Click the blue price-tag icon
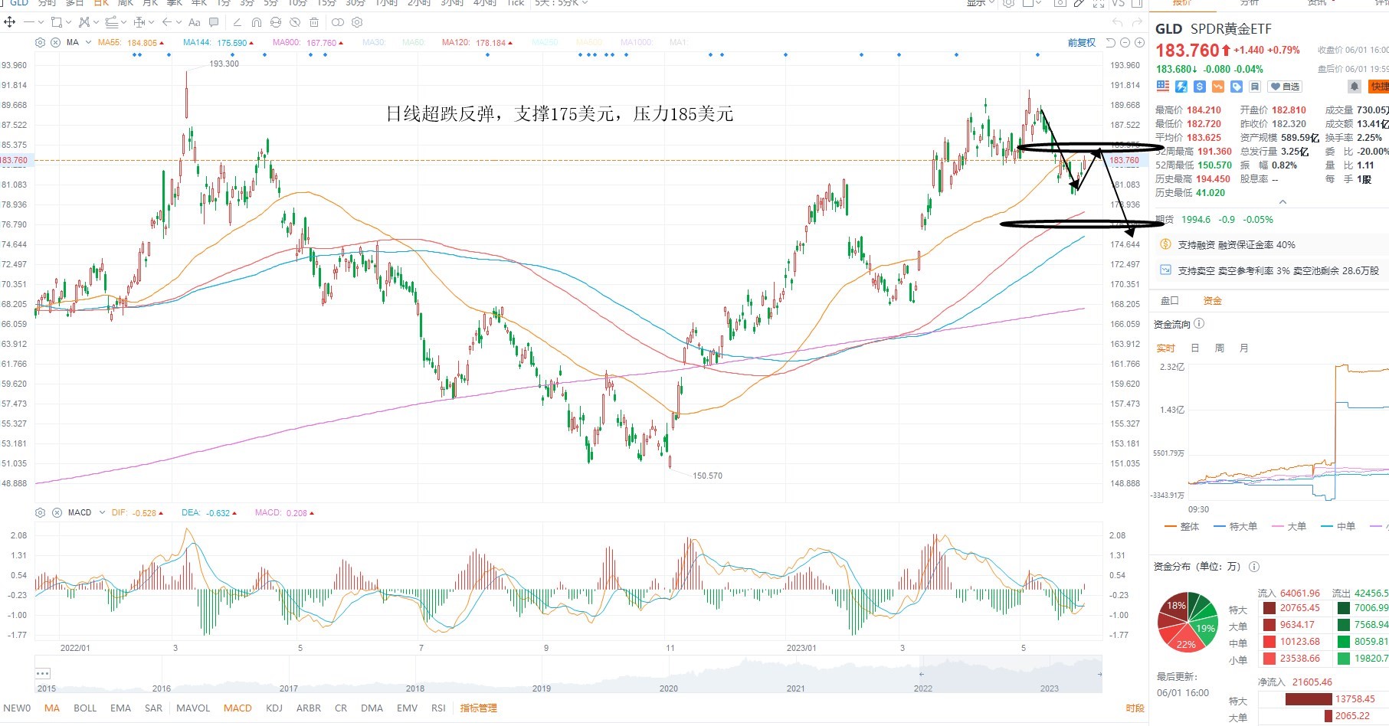 [x=1237, y=87]
